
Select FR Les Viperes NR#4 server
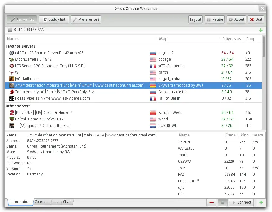point(133,98)
